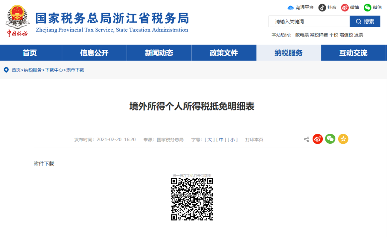
Task: Click hot keyword 发票
Action: tap(359, 35)
